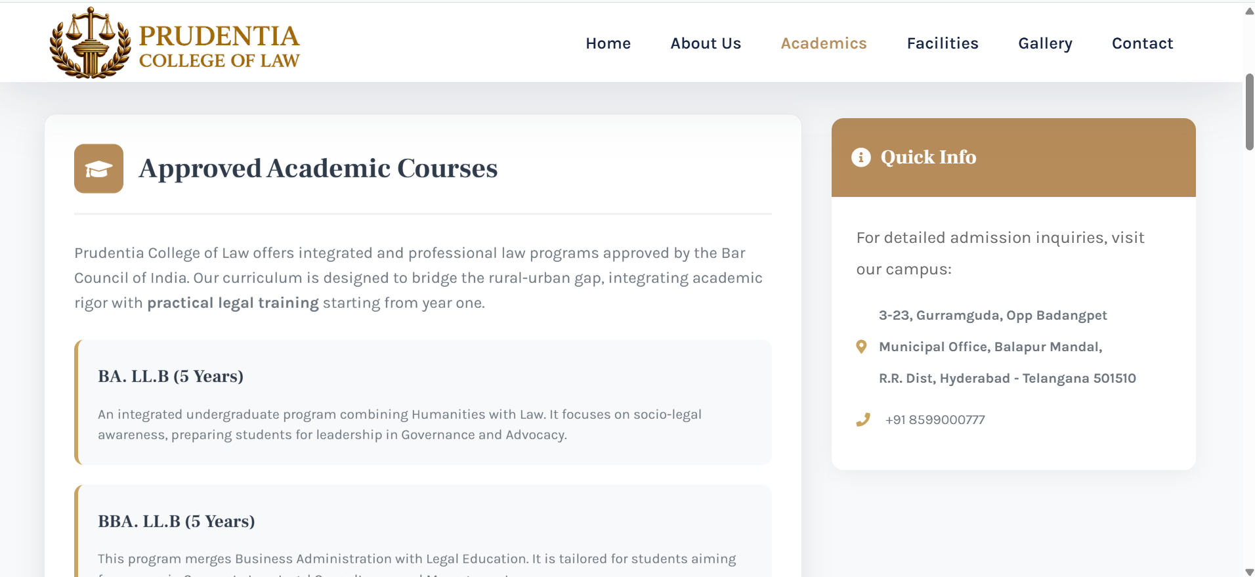Open the Facilities menu link
Image resolution: width=1255 pixels, height=577 pixels.
[x=943, y=43]
